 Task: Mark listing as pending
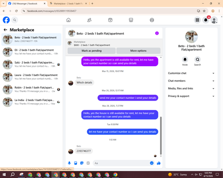point(91,51)
